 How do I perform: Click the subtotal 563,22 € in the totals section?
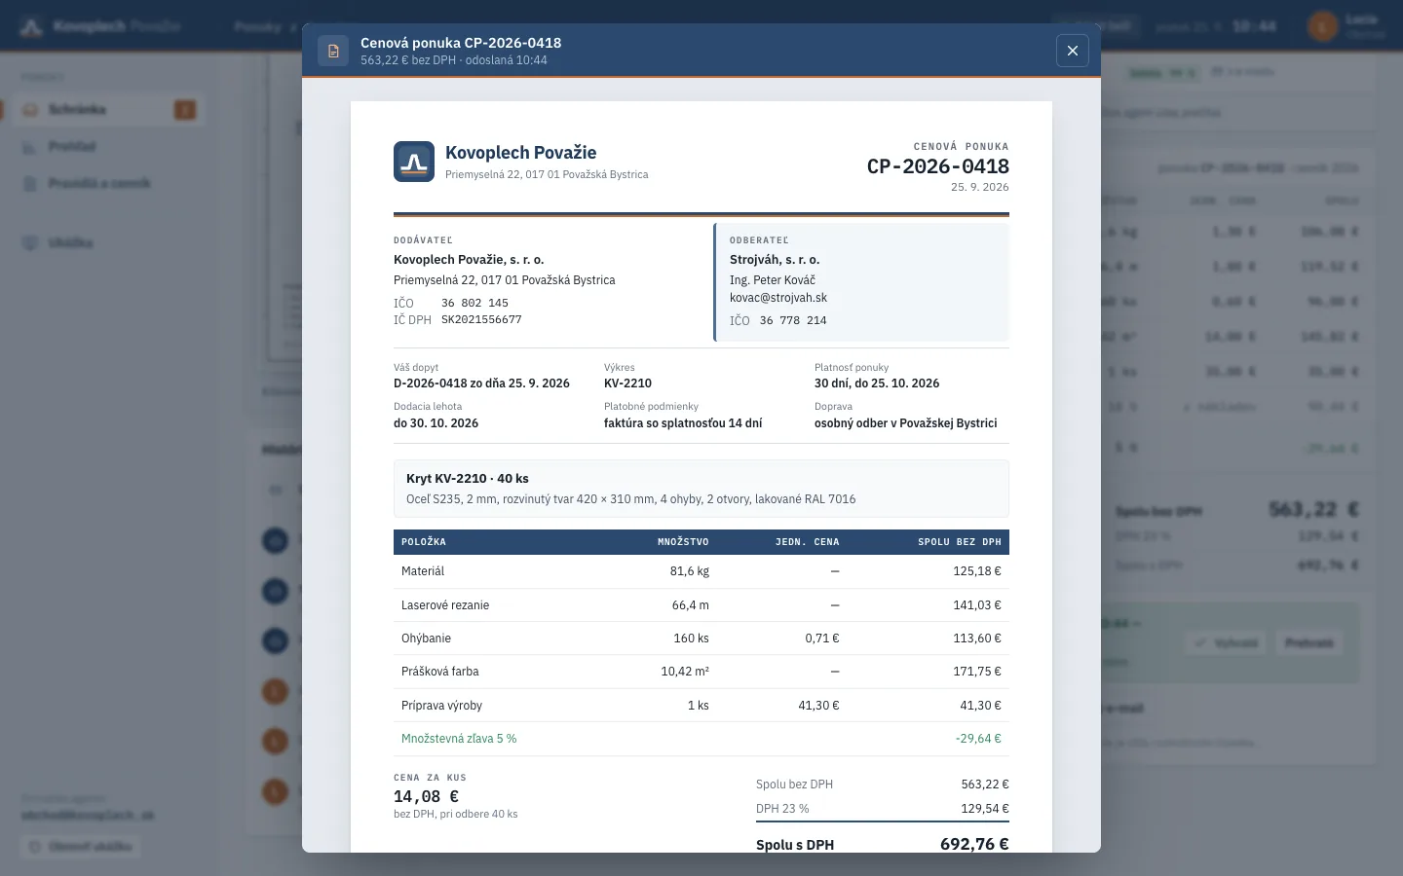(985, 785)
